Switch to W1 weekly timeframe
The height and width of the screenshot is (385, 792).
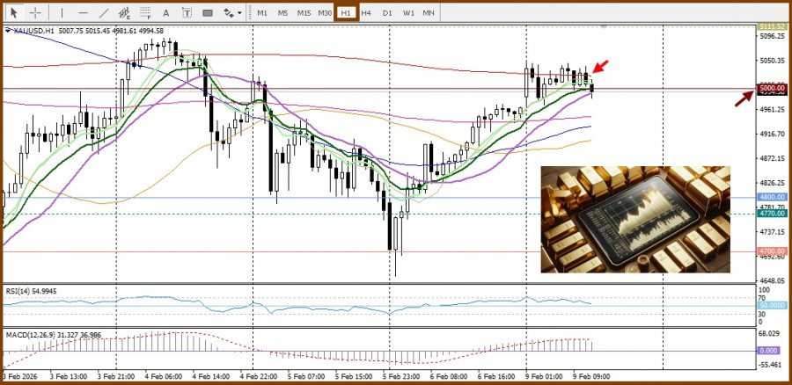point(408,12)
